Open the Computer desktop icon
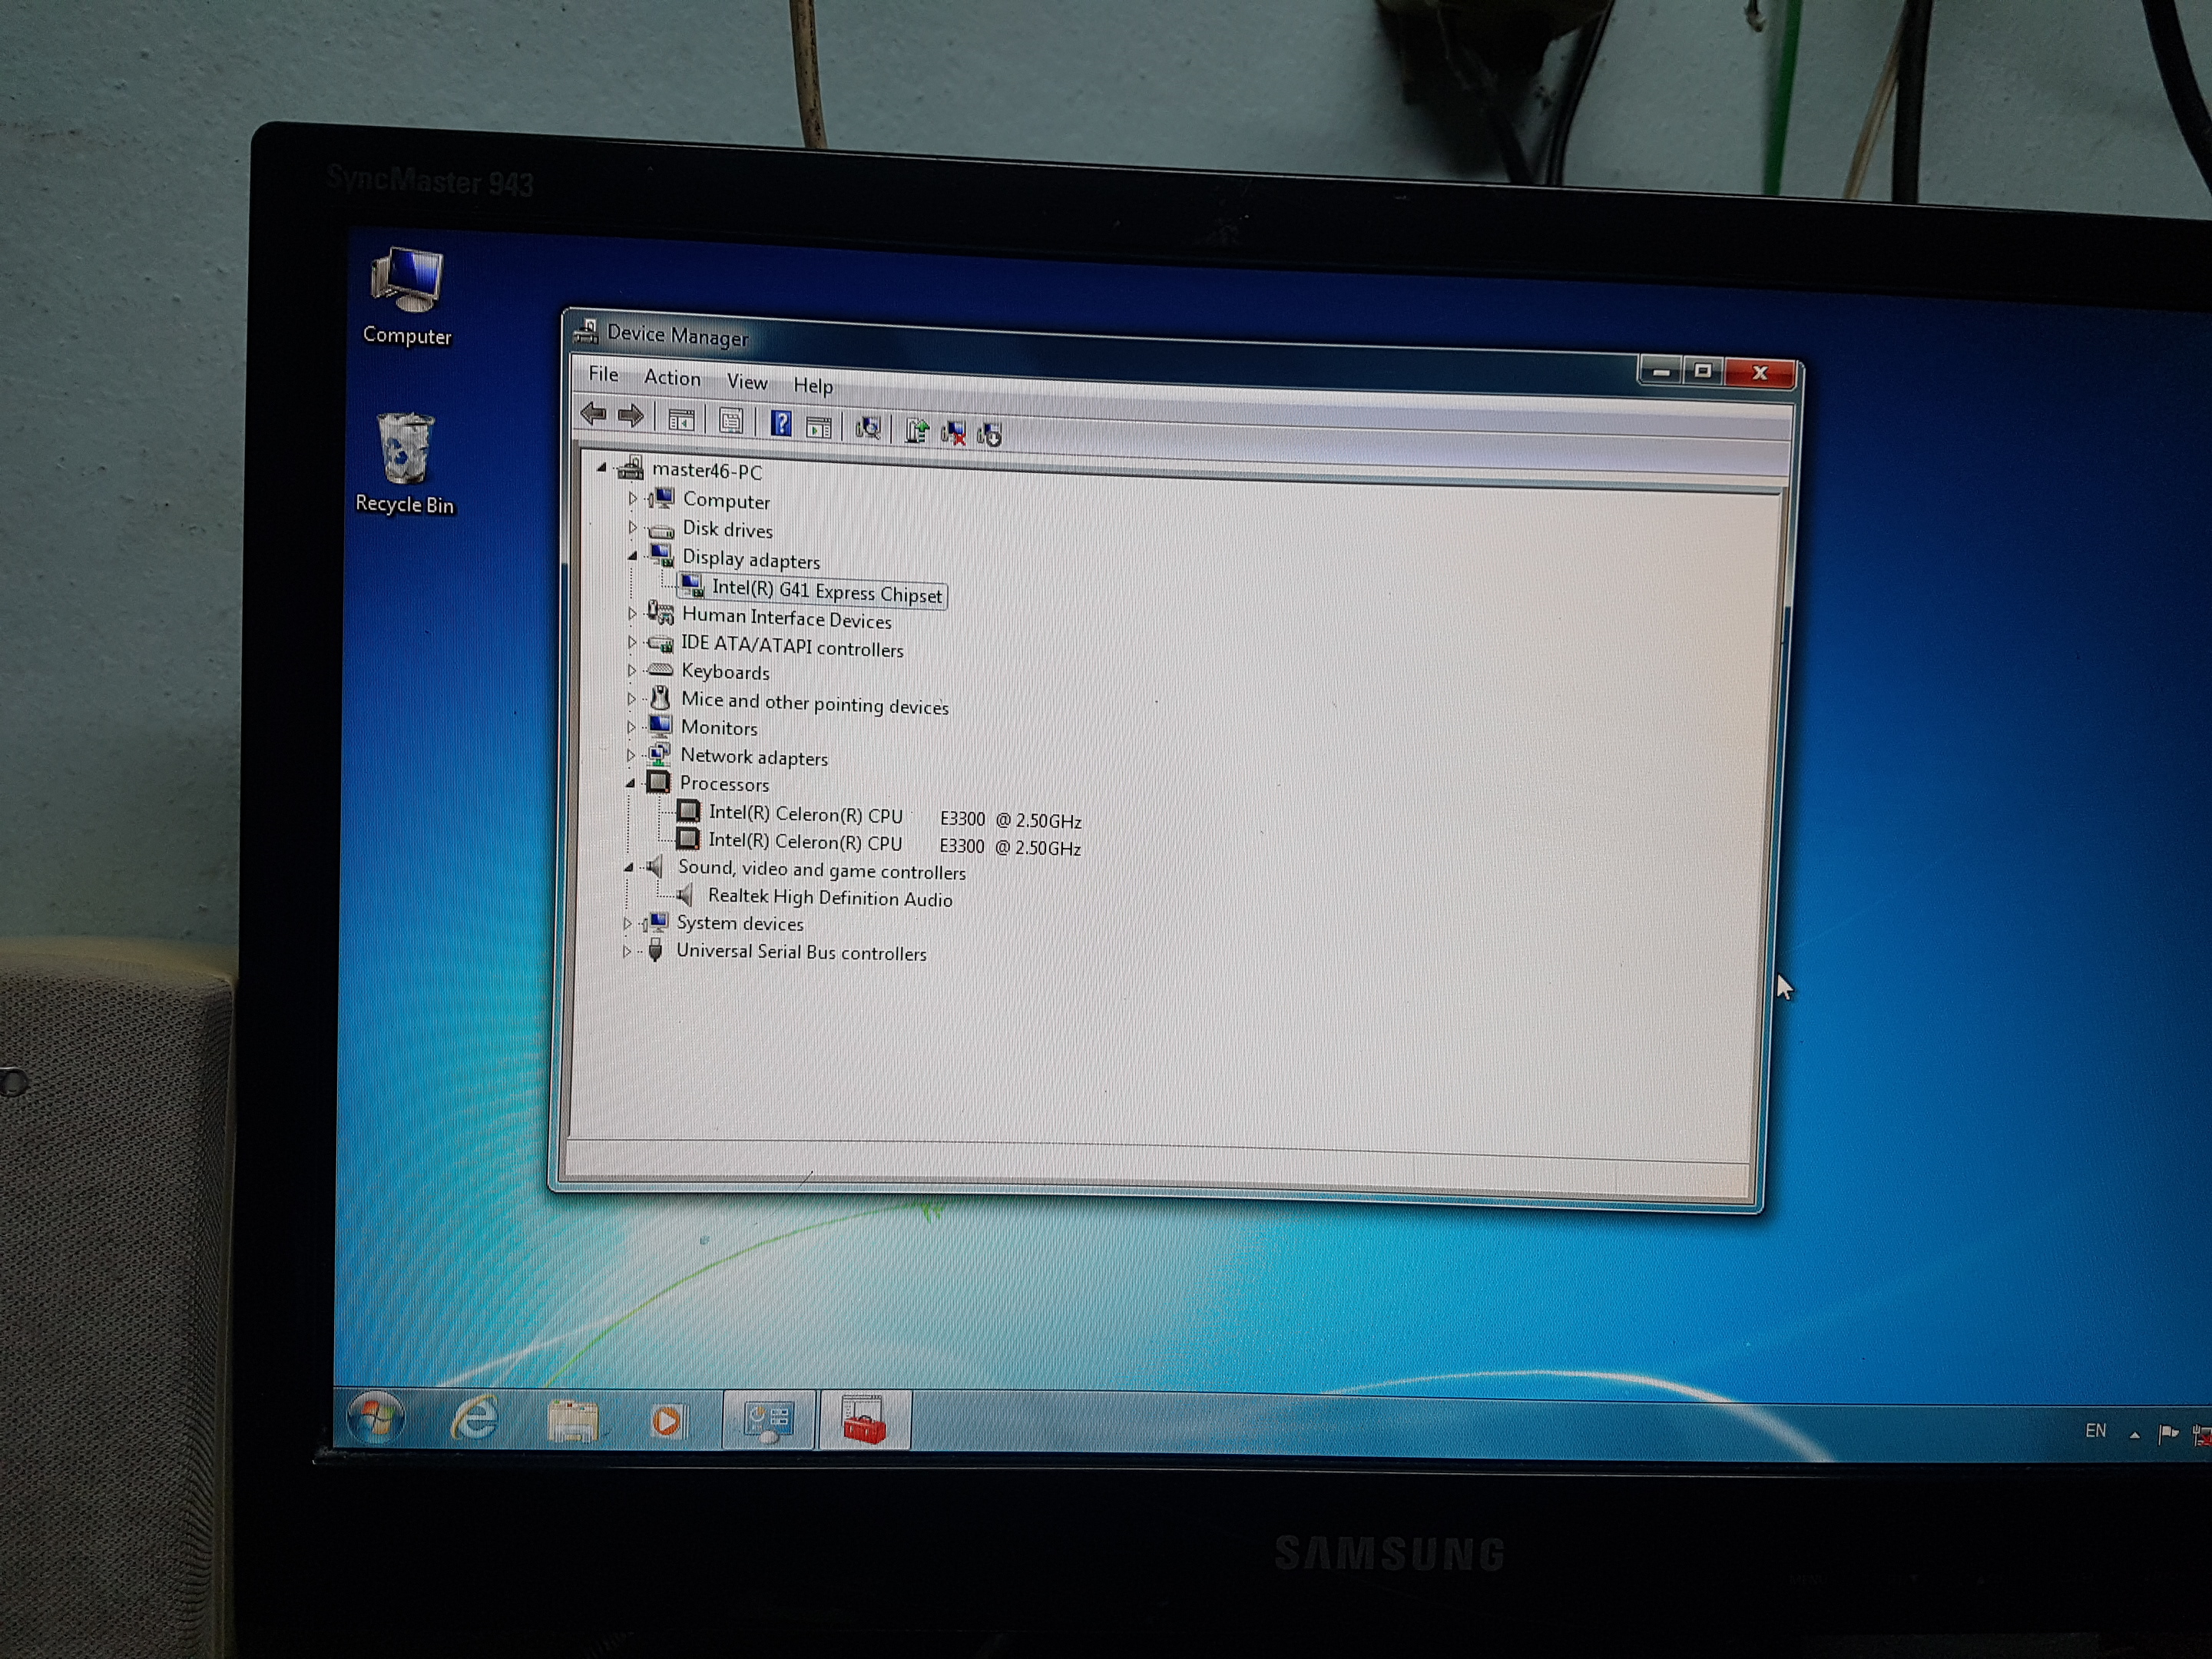Screen dimensions: 2212x1659 pos(406,296)
